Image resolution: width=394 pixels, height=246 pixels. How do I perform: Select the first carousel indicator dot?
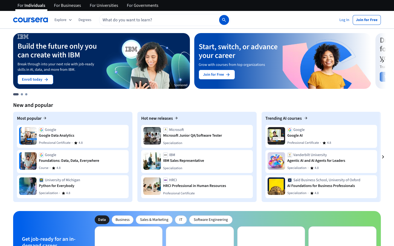16,94
